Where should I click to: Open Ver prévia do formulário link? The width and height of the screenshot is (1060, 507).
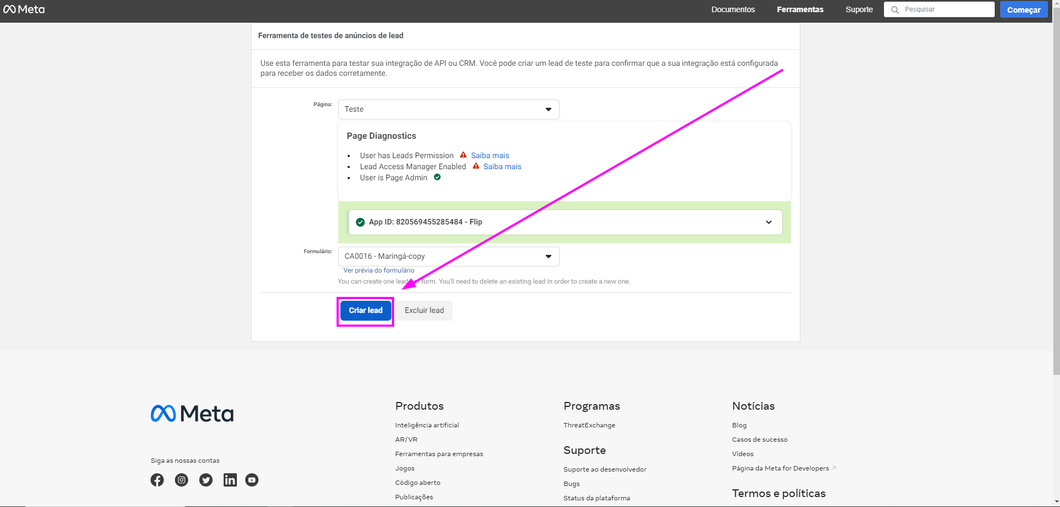379,270
